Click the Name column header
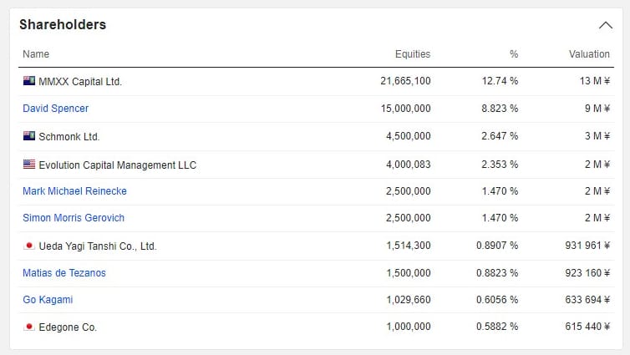 click(36, 54)
